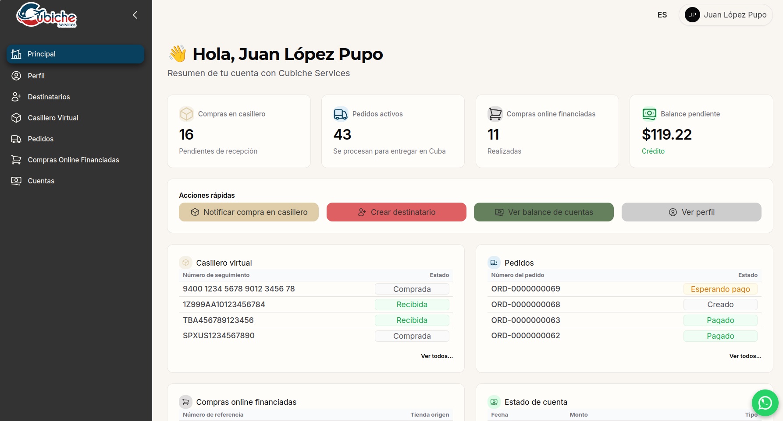783x421 pixels.
Task: Click the Cubiche Services logo
Action: (x=46, y=15)
